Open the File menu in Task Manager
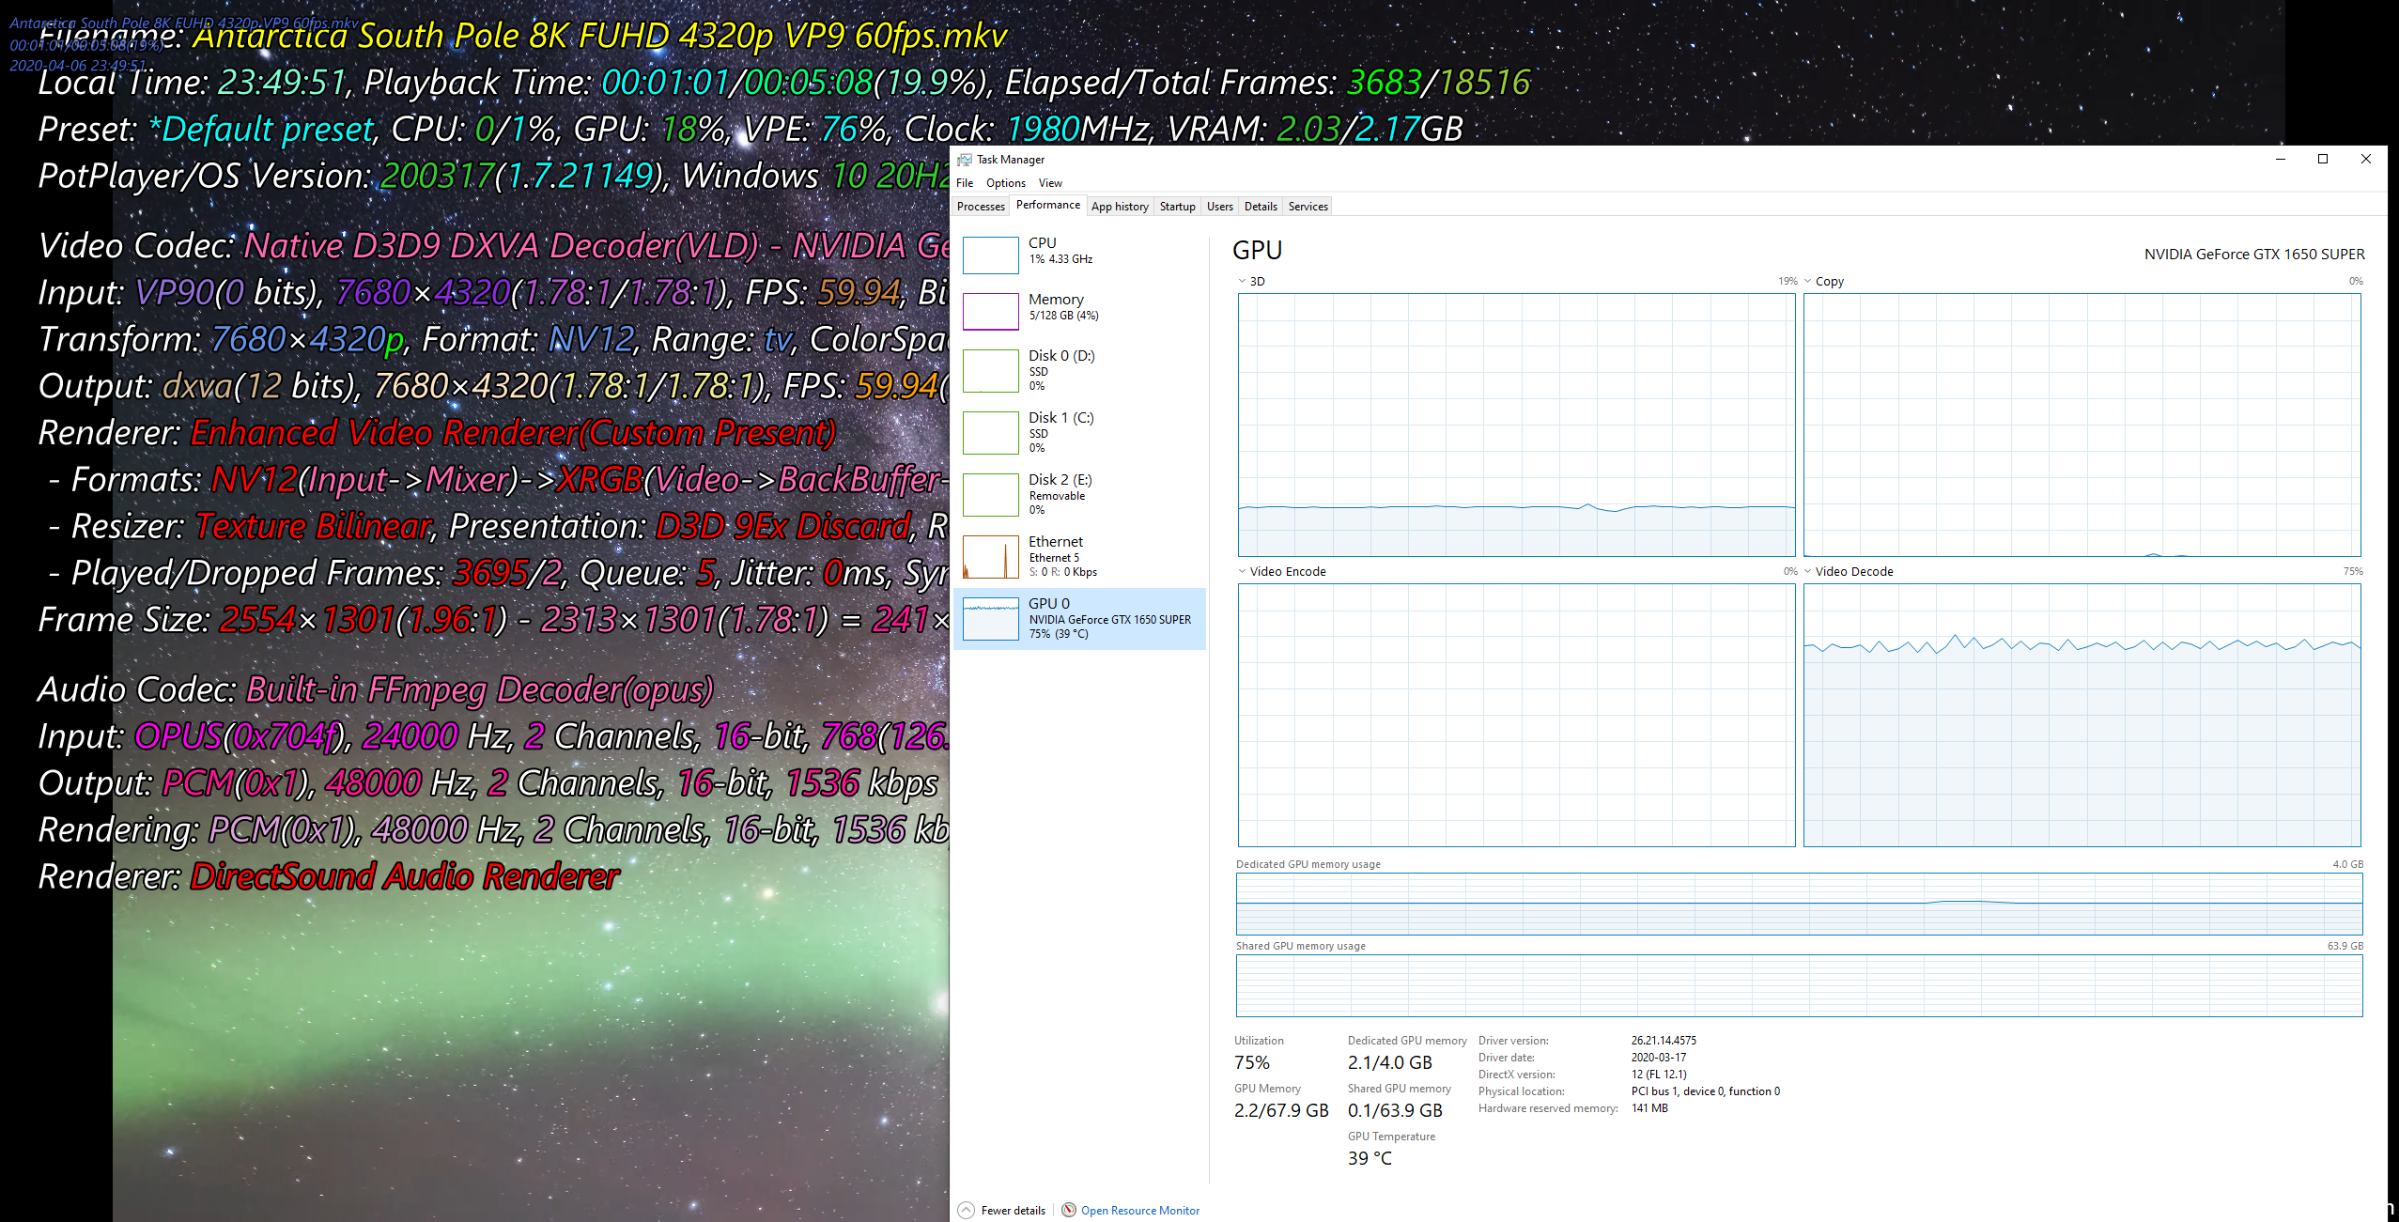Screen dimensions: 2399x1222 tap(965, 183)
